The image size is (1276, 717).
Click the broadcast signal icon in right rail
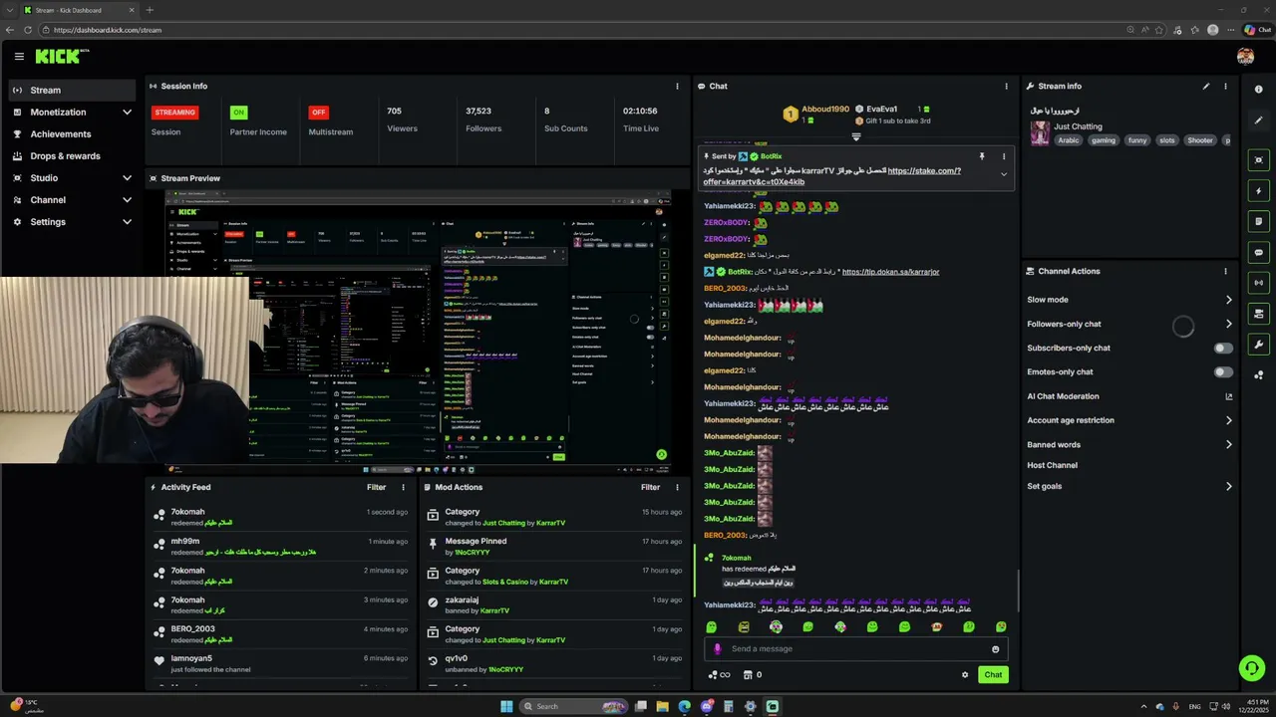pos(1259,283)
